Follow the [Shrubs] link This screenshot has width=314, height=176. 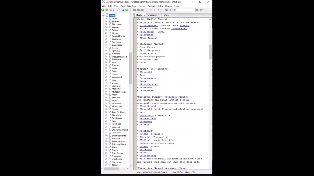pyautogui.click(x=162, y=69)
